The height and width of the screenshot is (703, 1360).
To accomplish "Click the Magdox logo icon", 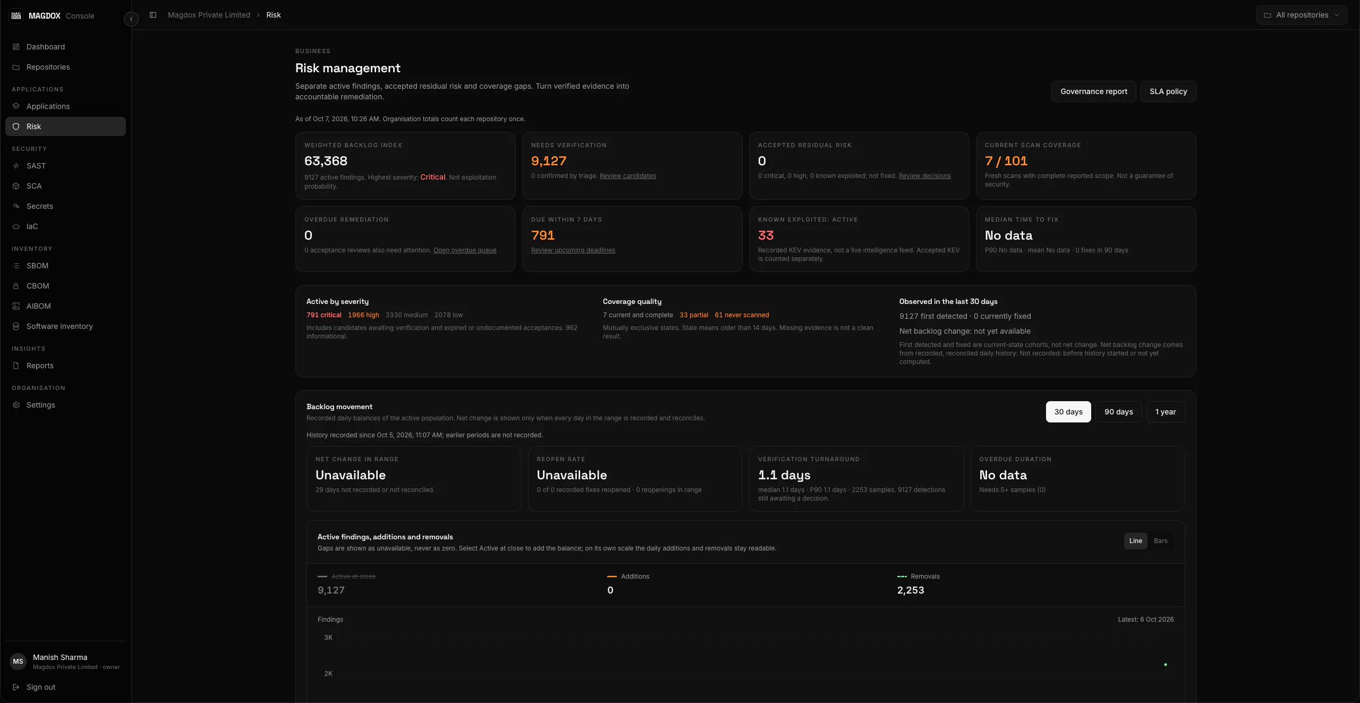I will (16, 15).
